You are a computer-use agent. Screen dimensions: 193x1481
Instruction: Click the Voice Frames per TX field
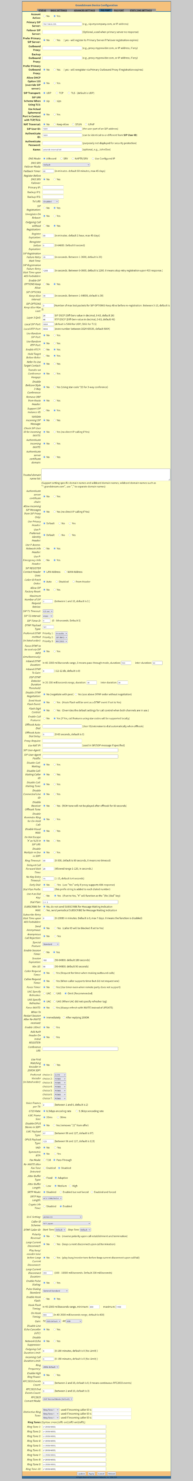(x=48, y=1104)
